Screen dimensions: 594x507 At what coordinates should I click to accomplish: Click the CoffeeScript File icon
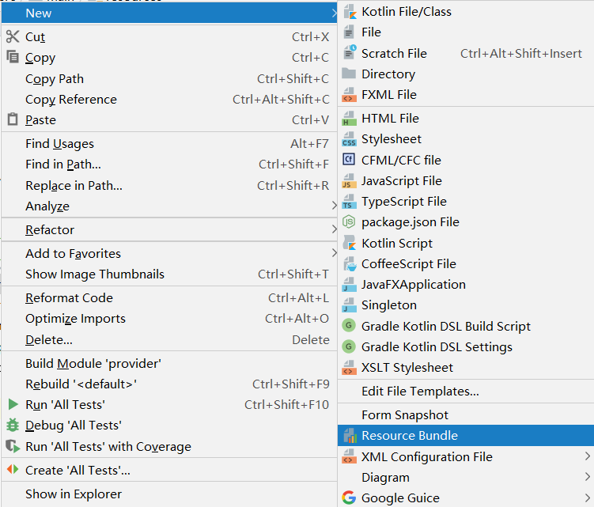[350, 263]
